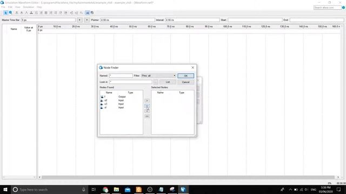The height and width of the screenshot is (194, 346).
Task: Click the next transition arrow beside Master Time Bar
Action: [x=86, y=20]
